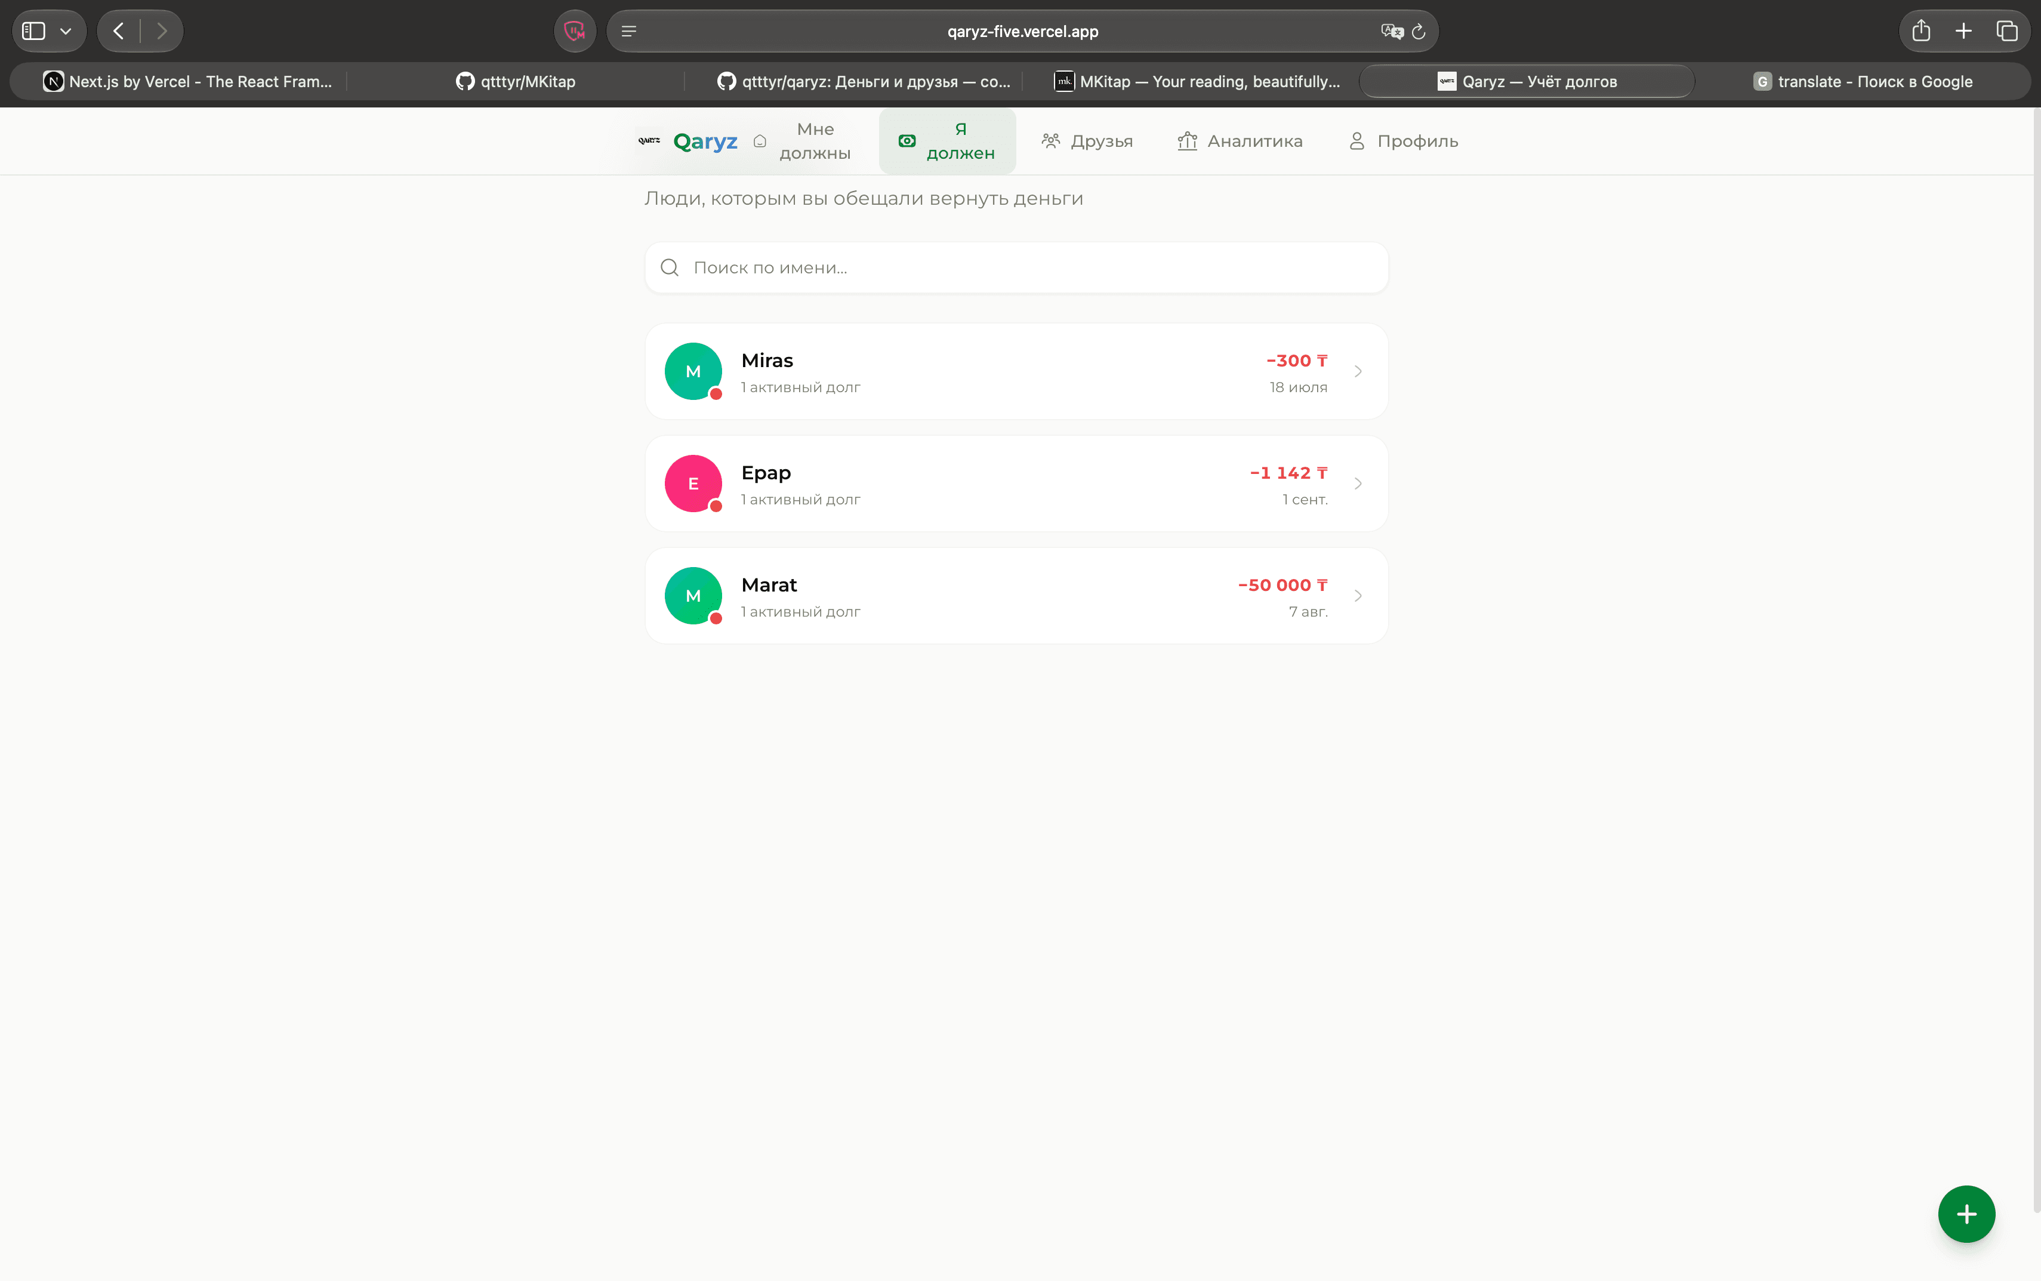Select the Я должен tab
This screenshot has width=2041, height=1281.
coord(947,141)
